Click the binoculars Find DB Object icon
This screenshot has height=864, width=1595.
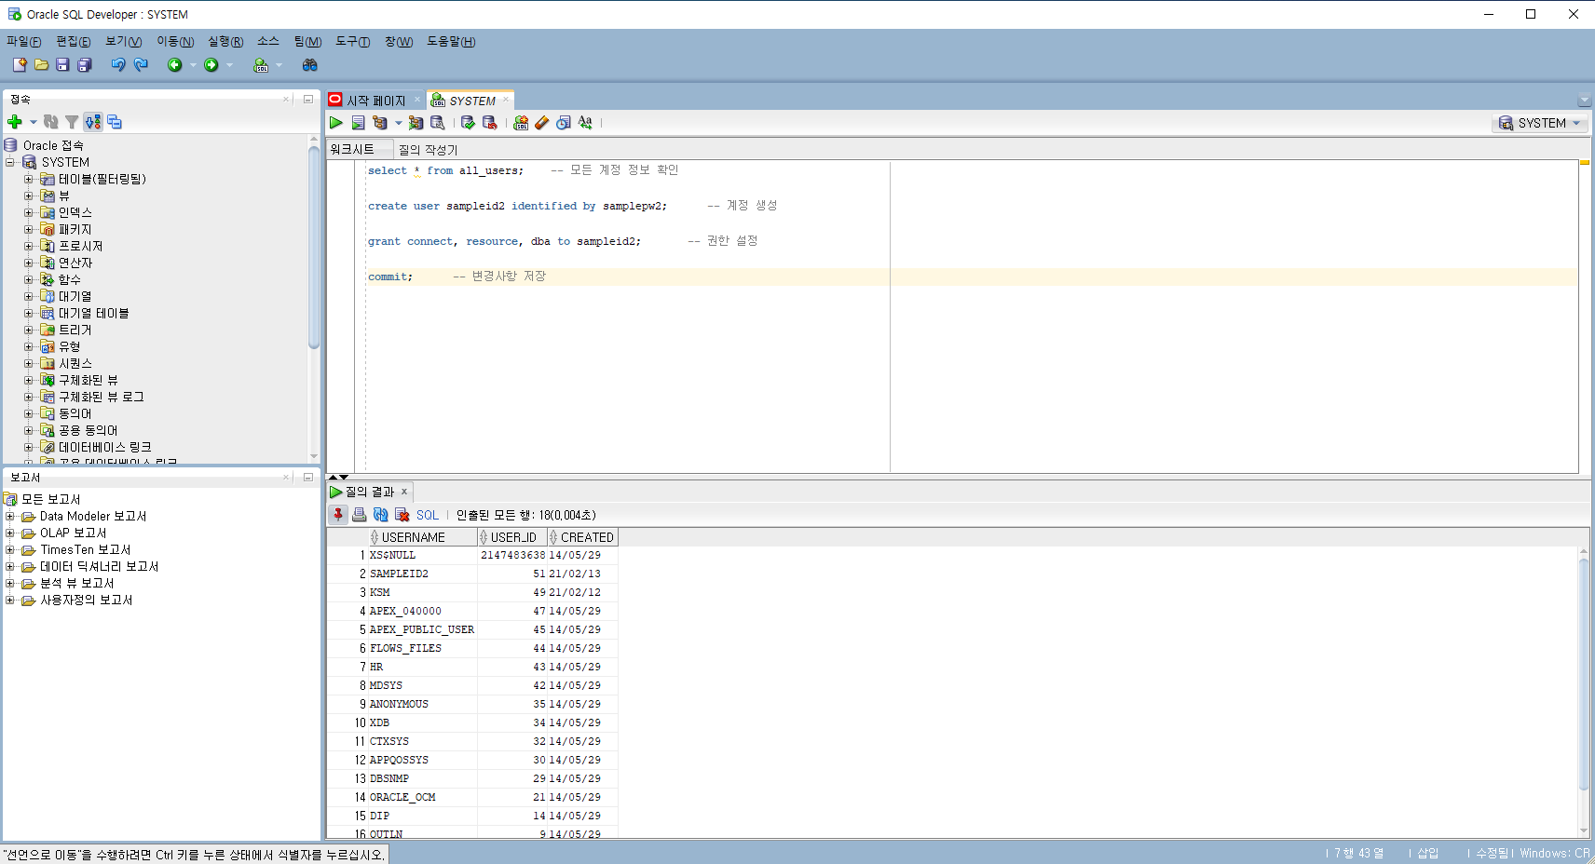310,65
